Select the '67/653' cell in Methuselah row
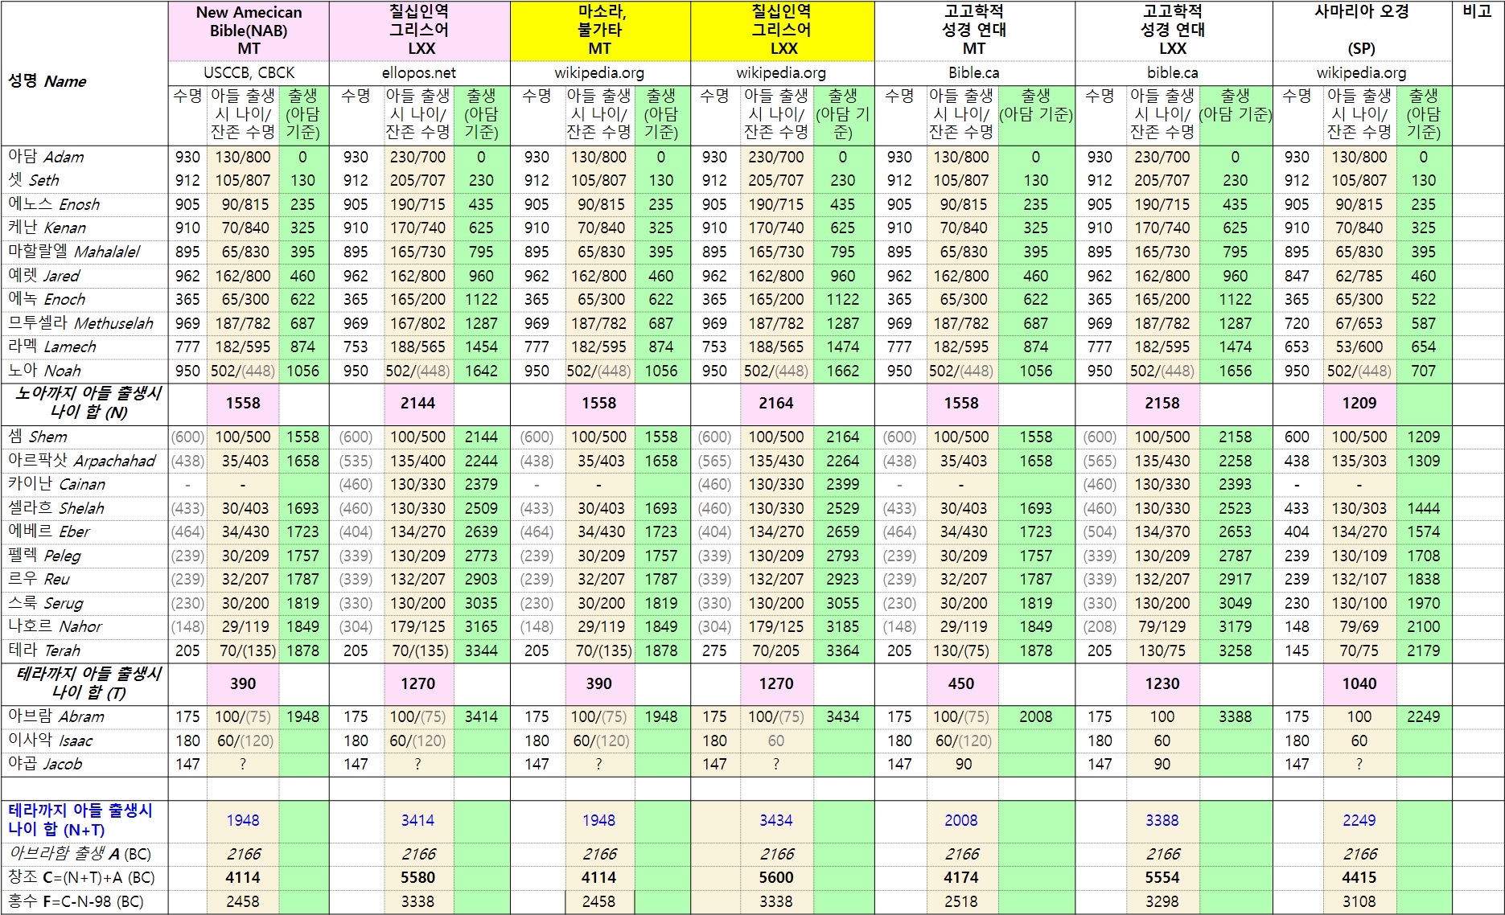 pos(1359,323)
